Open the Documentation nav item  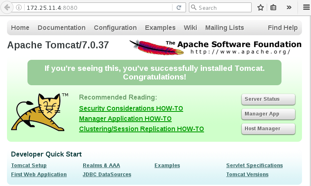[62, 27]
